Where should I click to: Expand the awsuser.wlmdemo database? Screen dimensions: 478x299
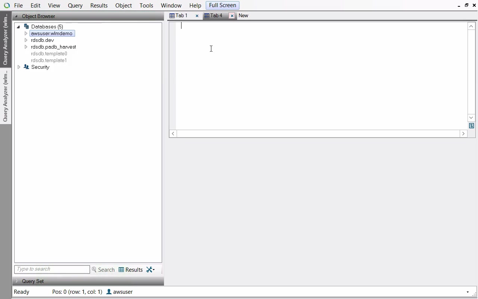pos(26,33)
